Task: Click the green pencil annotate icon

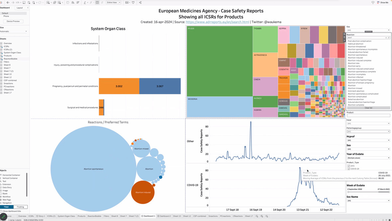Action: click(x=4, y=217)
